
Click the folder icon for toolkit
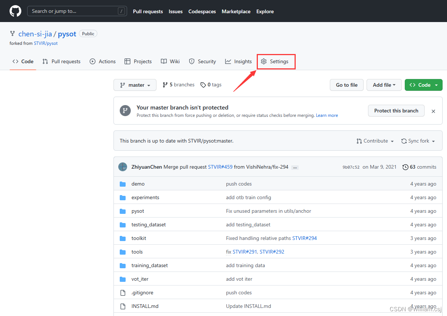point(123,238)
